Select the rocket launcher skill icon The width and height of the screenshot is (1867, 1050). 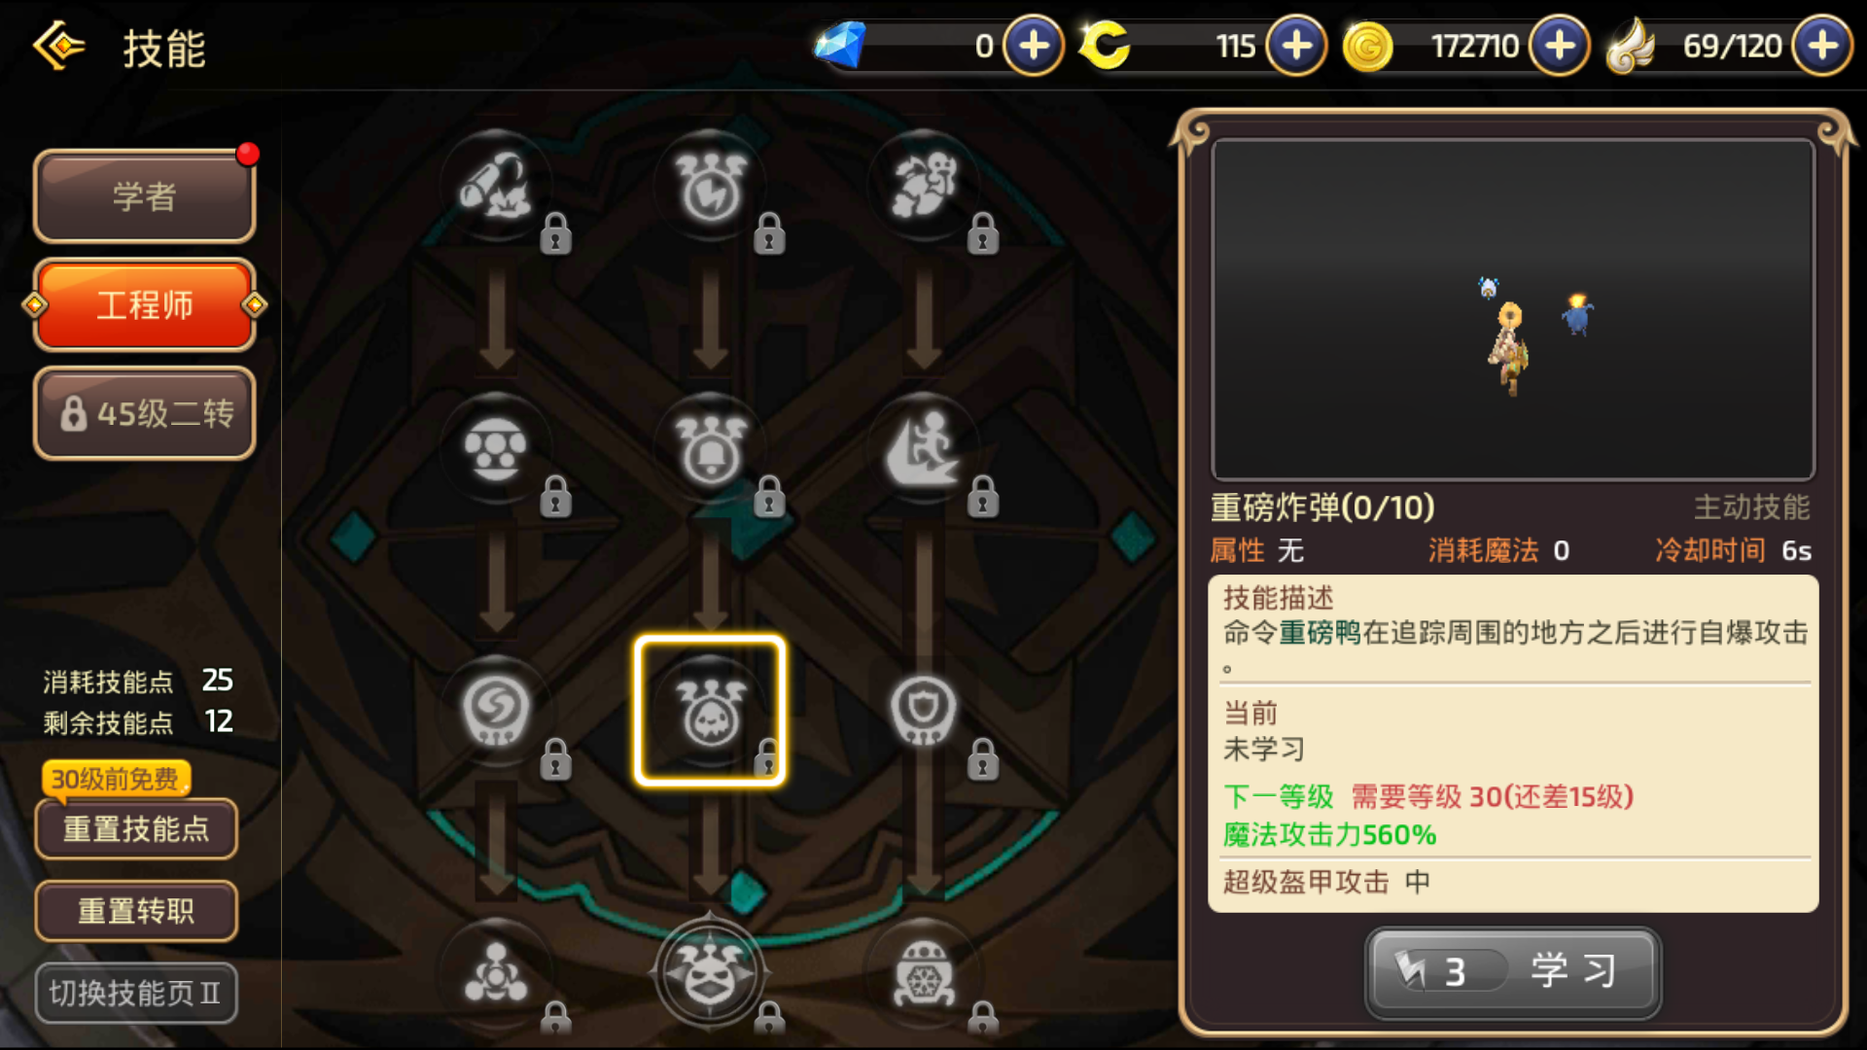tap(497, 187)
